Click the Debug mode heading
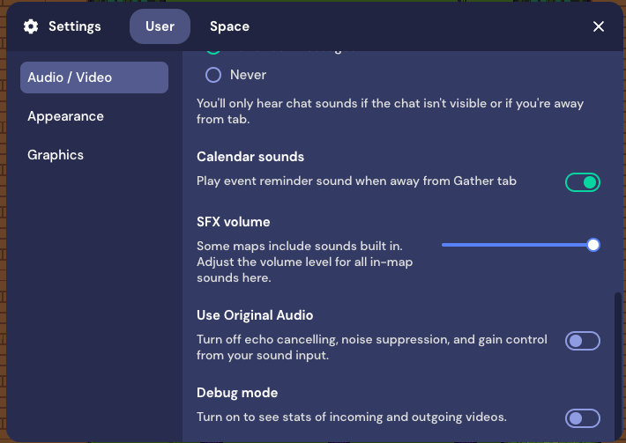This screenshot has height=443, width=626. [237, 393]
